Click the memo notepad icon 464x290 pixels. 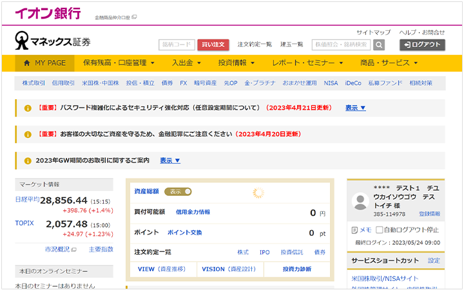tap(354, 230)
